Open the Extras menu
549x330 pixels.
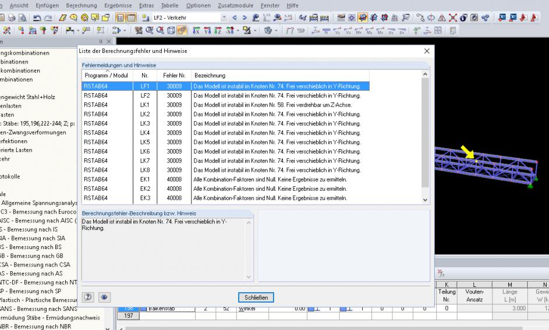(146, 5)
